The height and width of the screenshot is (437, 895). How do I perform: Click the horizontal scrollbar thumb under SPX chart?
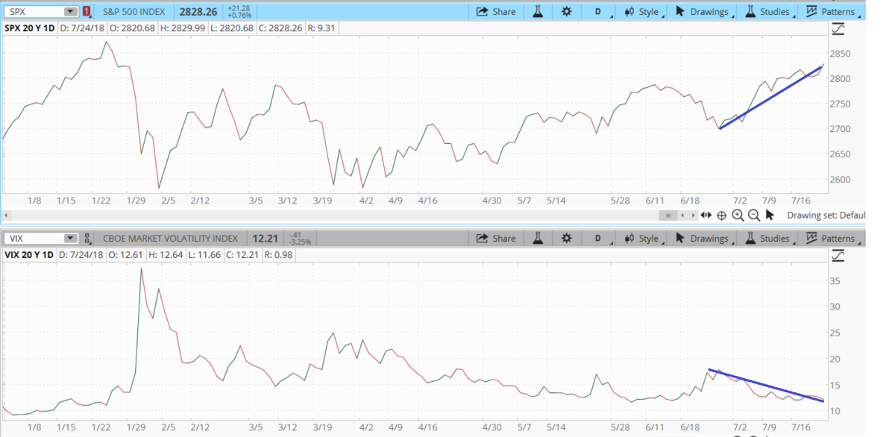pyautogui.click(x=668, y=216)
